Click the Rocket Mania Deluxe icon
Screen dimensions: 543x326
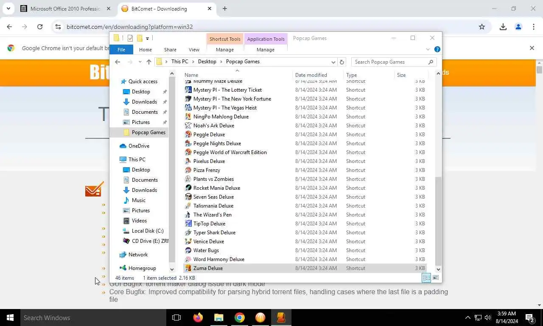(188, 188)
